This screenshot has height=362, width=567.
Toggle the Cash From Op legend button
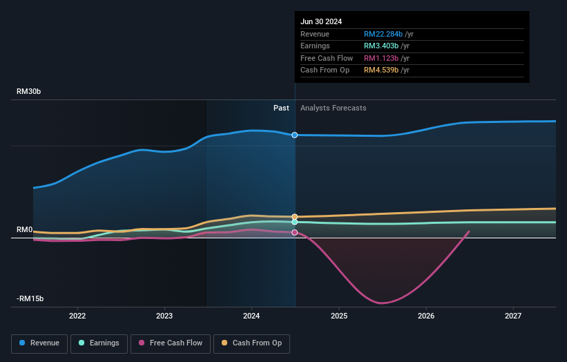(251, 343)
